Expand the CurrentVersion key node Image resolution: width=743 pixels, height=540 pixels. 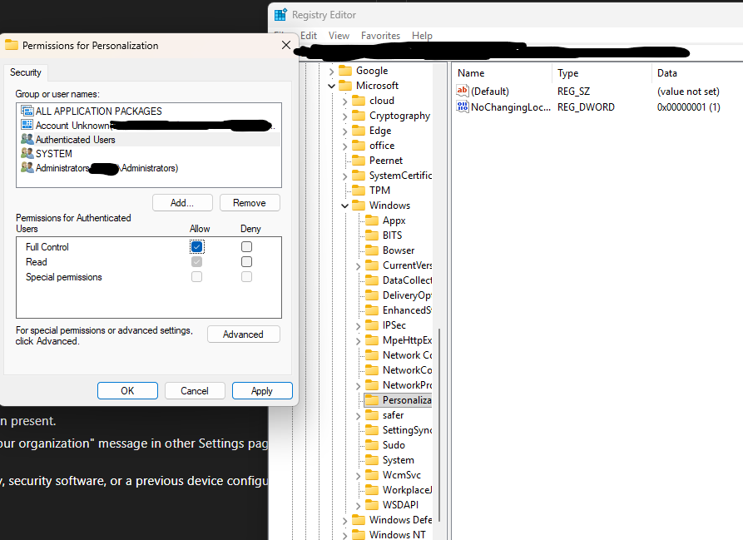pyautogui.click(x=358, y=267)
